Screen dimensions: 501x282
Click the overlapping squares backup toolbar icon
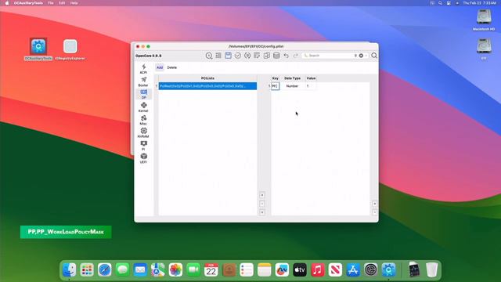267,56
